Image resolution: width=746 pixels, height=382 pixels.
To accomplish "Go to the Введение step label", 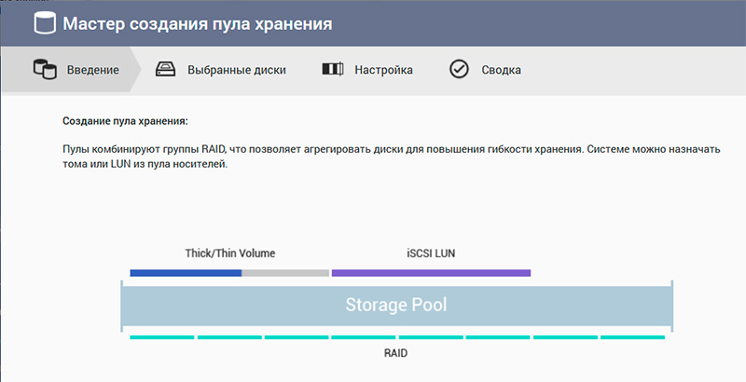I will coord(92,70).
